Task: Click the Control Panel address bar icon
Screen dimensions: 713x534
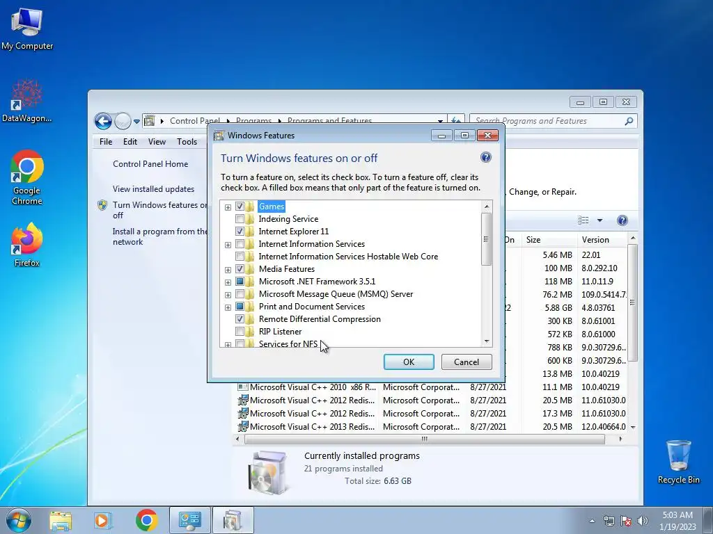Action: (x=149, y=121)
